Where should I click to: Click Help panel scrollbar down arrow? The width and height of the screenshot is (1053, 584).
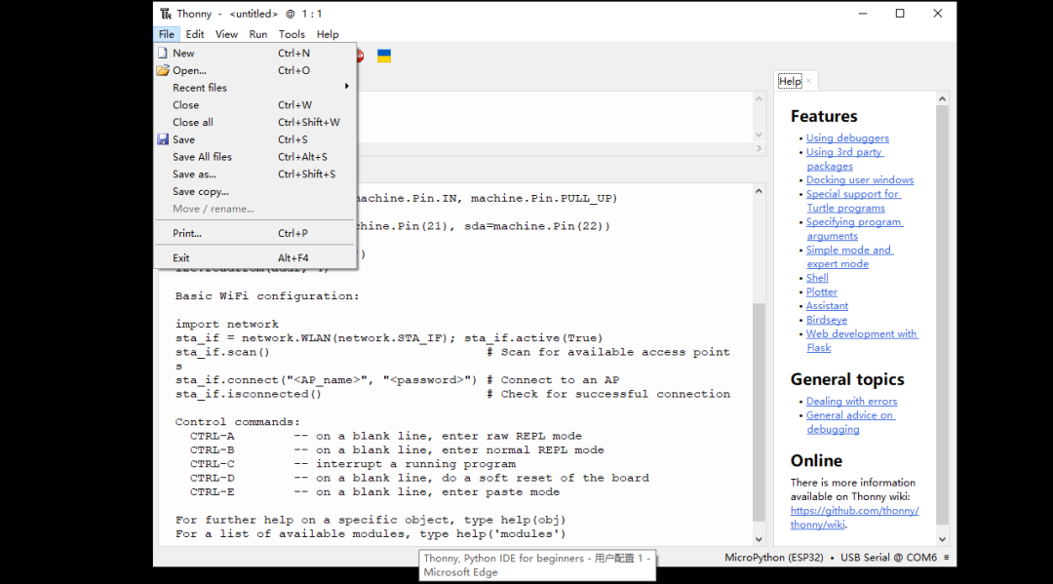[942, 539]
